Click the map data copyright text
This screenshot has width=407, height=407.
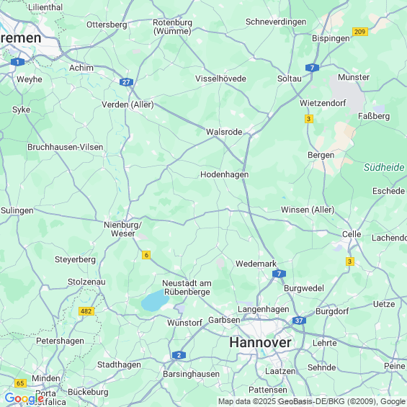[x=312, y=401]
